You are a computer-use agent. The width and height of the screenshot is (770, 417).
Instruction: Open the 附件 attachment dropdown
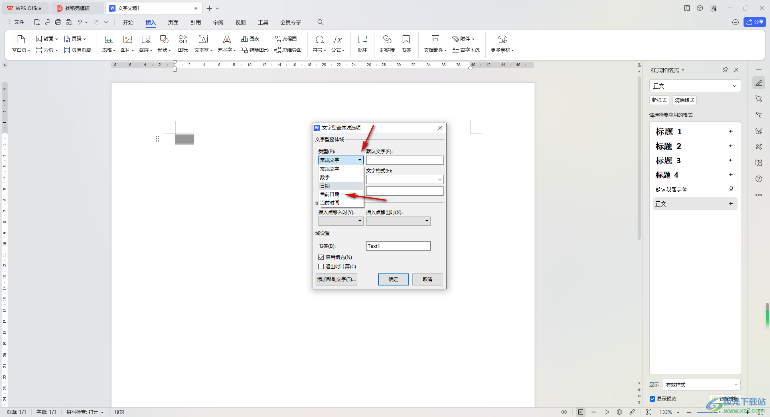coord(464,39)
